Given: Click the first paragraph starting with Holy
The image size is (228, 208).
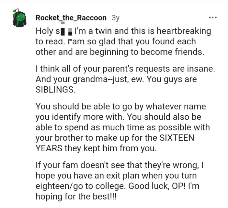Looking at the screenshot, I should pyautogui.click(x=121, y=42).
